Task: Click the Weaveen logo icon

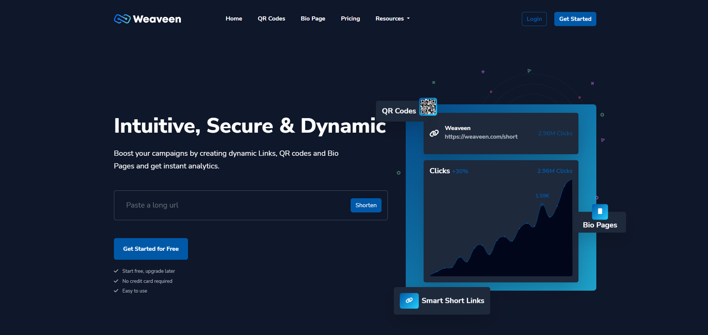Action: click(x=122, y=19)
